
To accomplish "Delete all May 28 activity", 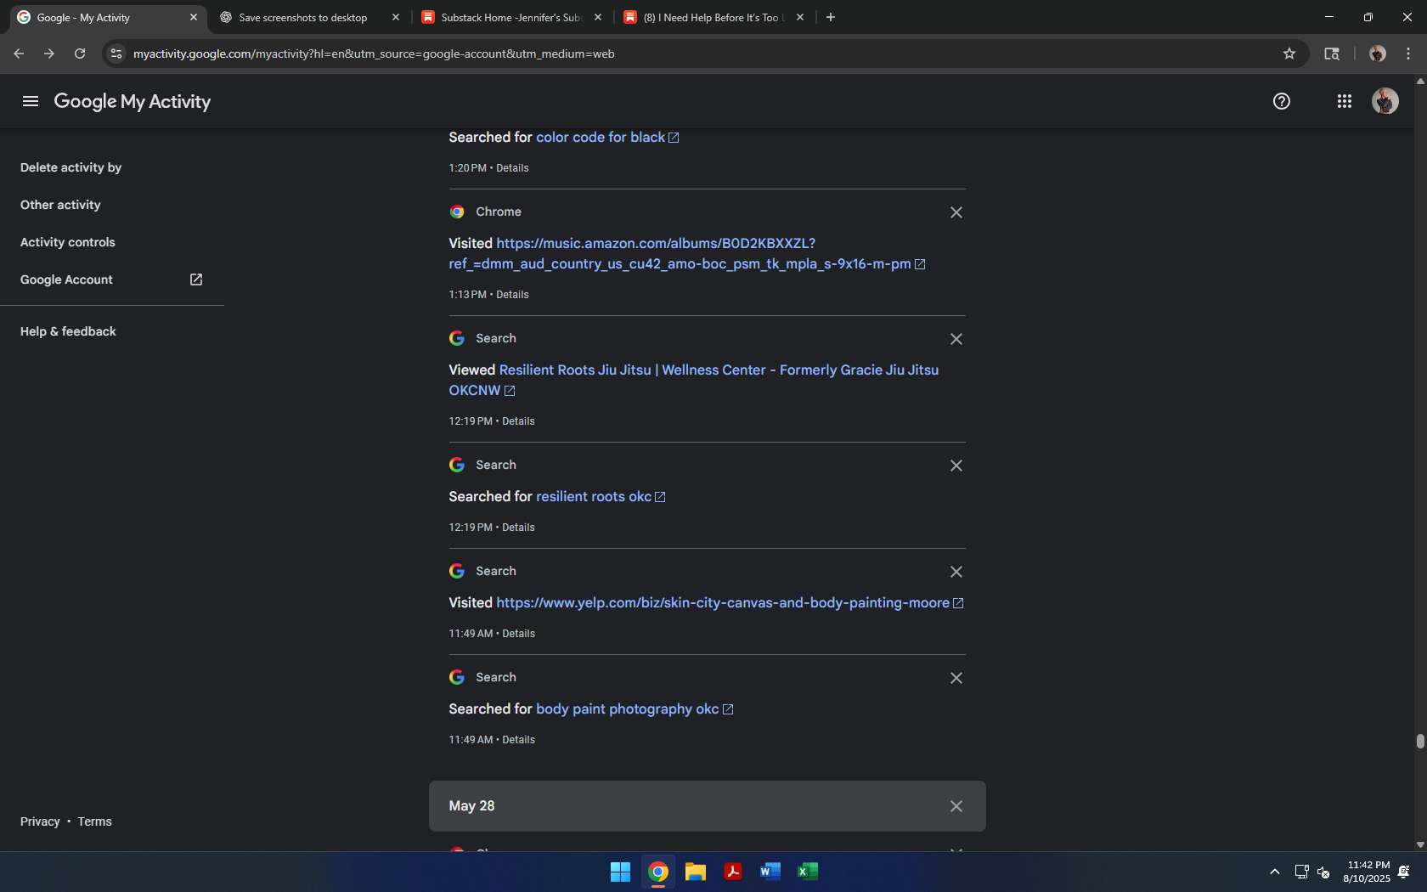I will [x=956, y=806].
